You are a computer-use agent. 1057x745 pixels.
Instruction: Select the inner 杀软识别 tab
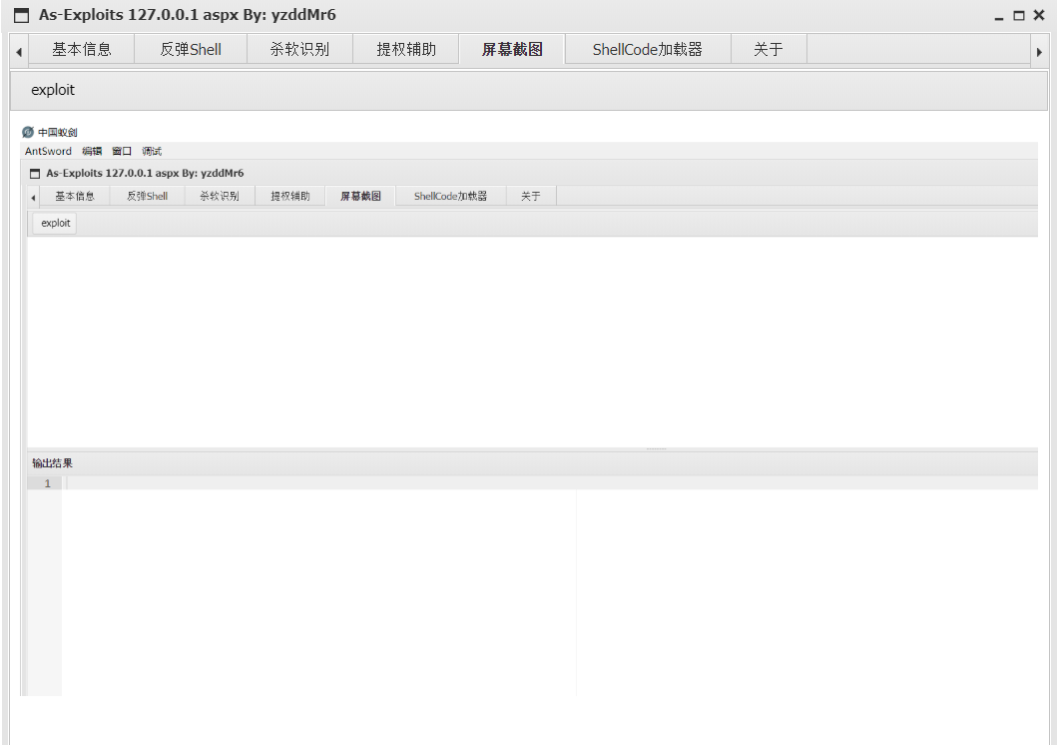coord(219,196)
